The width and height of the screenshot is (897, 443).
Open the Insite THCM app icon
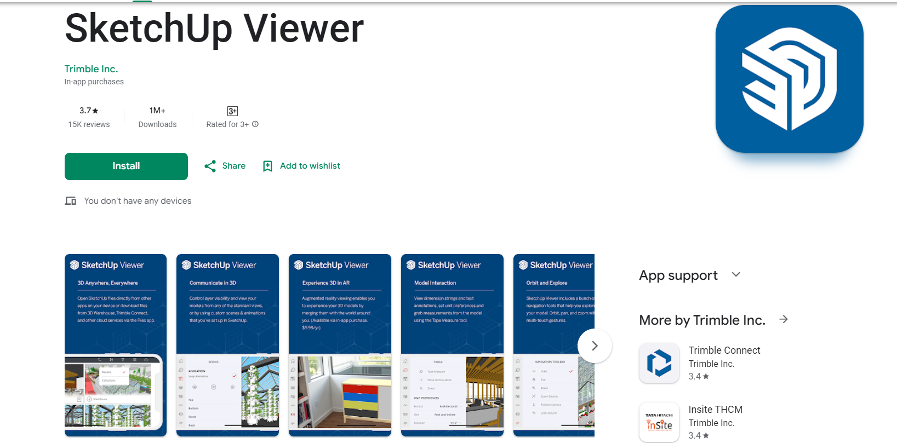[659, 422]
